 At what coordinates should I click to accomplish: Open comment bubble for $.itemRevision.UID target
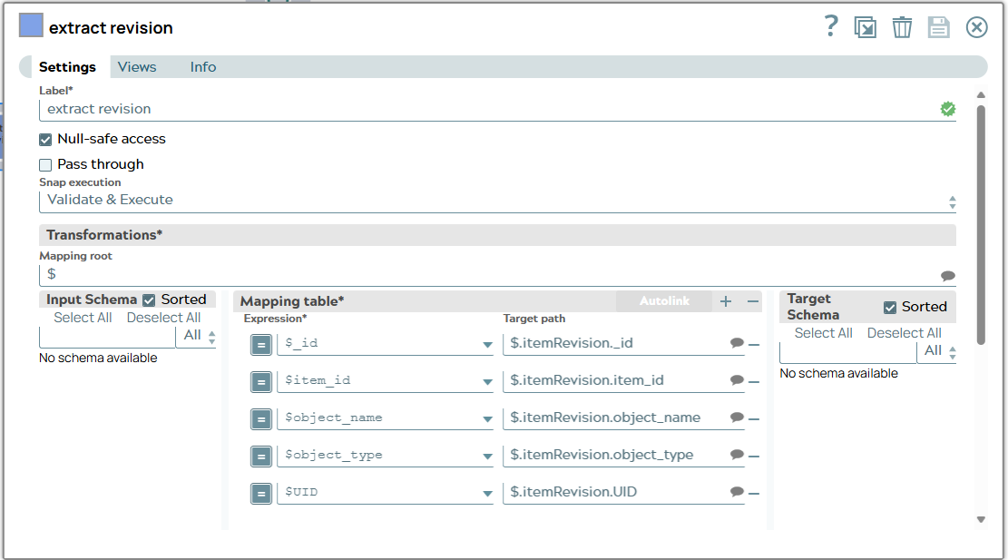[738, 493]
